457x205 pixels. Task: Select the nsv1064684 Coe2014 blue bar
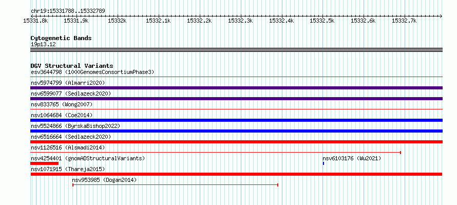pos(236,120)
